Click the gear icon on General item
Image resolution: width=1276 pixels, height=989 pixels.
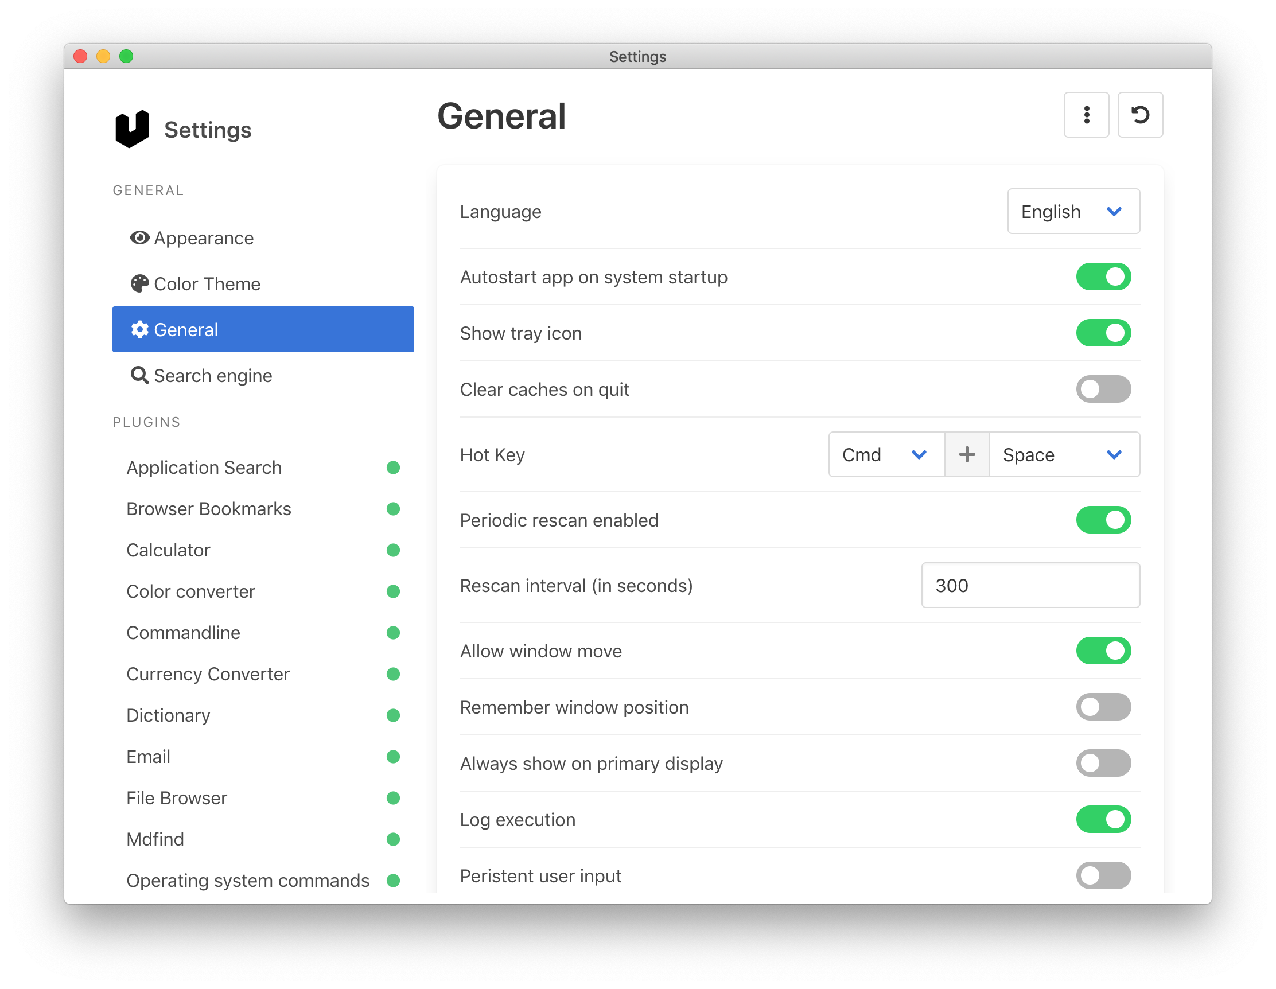(139, 329)
